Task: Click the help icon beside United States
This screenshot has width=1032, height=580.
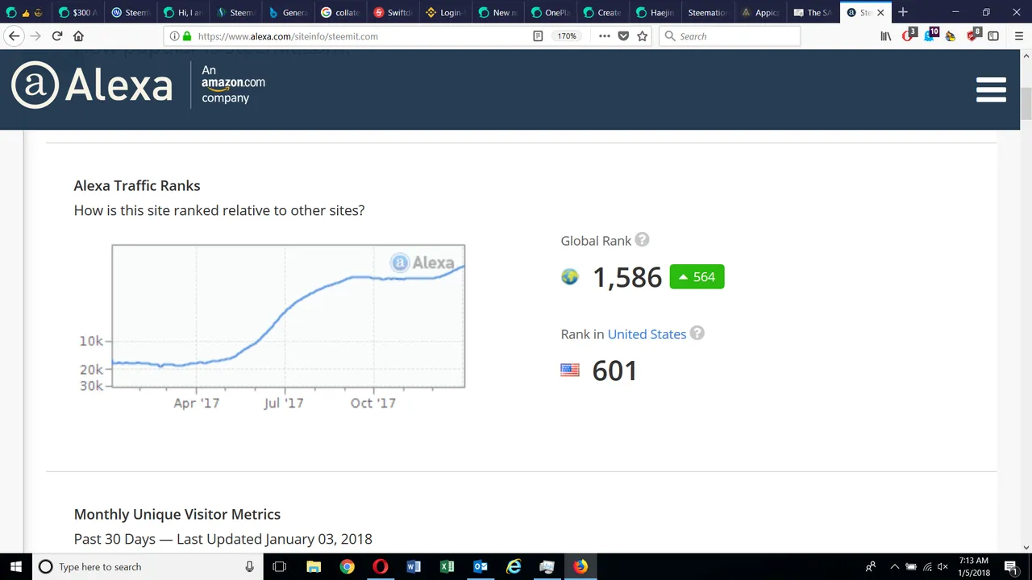Action: [x=697, y=333]
